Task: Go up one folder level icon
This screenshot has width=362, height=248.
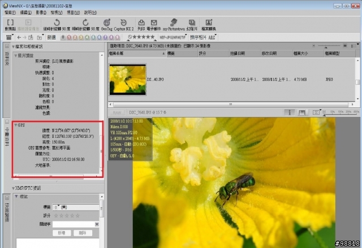Action: [x=31, y=37]
